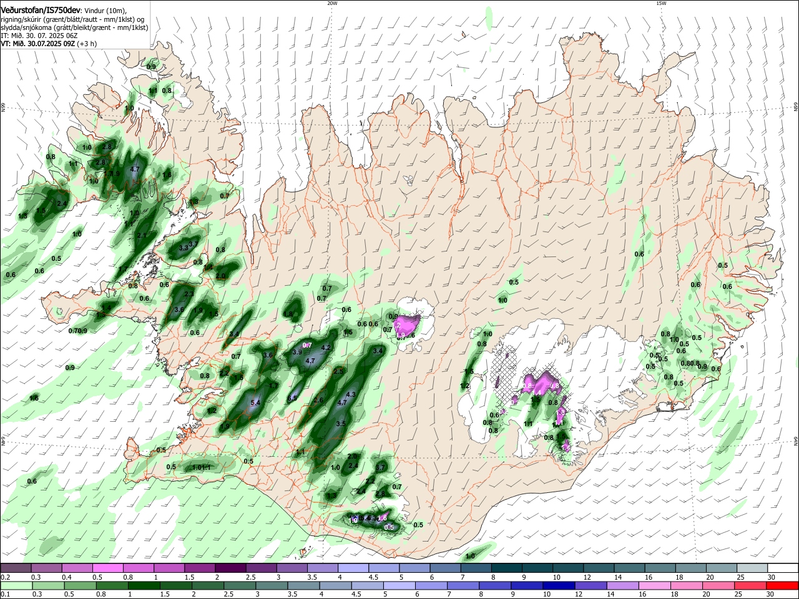Select palest green 0.1 swatch in lower legend
799x599 pixels.
coord(16,585)
